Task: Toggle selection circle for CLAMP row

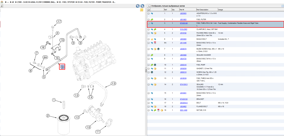Action: tap(149, 29)
